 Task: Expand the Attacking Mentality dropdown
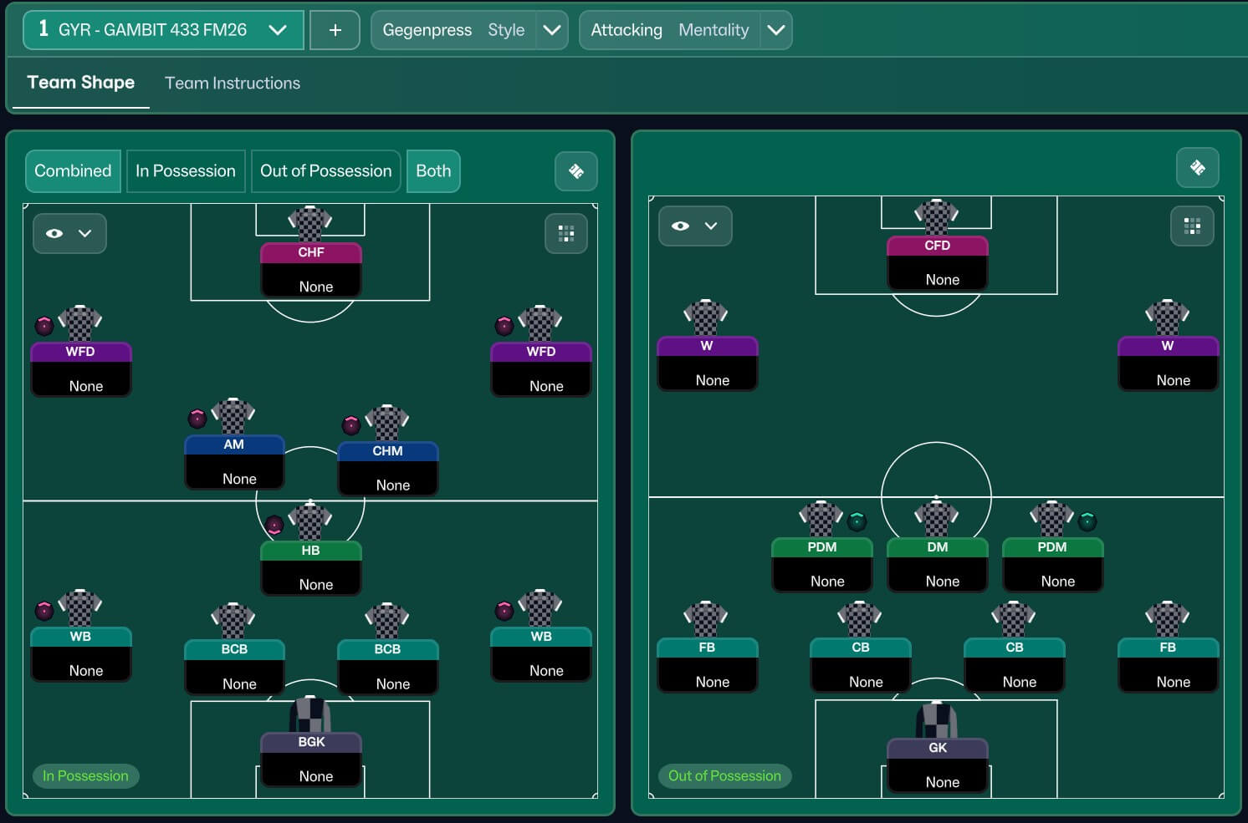point(775,30)
